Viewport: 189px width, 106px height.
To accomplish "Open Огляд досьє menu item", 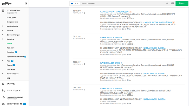I will coord(11,18).
